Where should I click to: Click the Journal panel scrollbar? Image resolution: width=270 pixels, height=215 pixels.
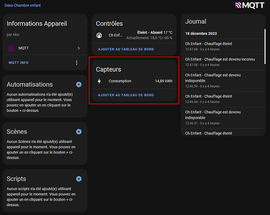265,52
